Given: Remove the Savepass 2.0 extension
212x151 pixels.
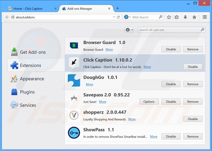Looking at the screenshot, I should [193, 102].
